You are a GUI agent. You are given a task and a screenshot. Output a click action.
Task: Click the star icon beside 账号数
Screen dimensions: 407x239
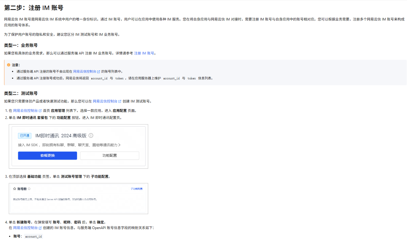pos(15,189)
